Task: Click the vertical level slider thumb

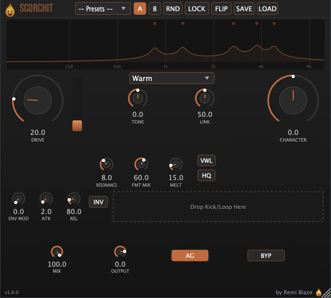Action: [x=77, y=126]
